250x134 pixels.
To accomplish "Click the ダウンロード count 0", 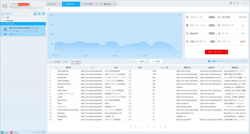I will (243, 25).
